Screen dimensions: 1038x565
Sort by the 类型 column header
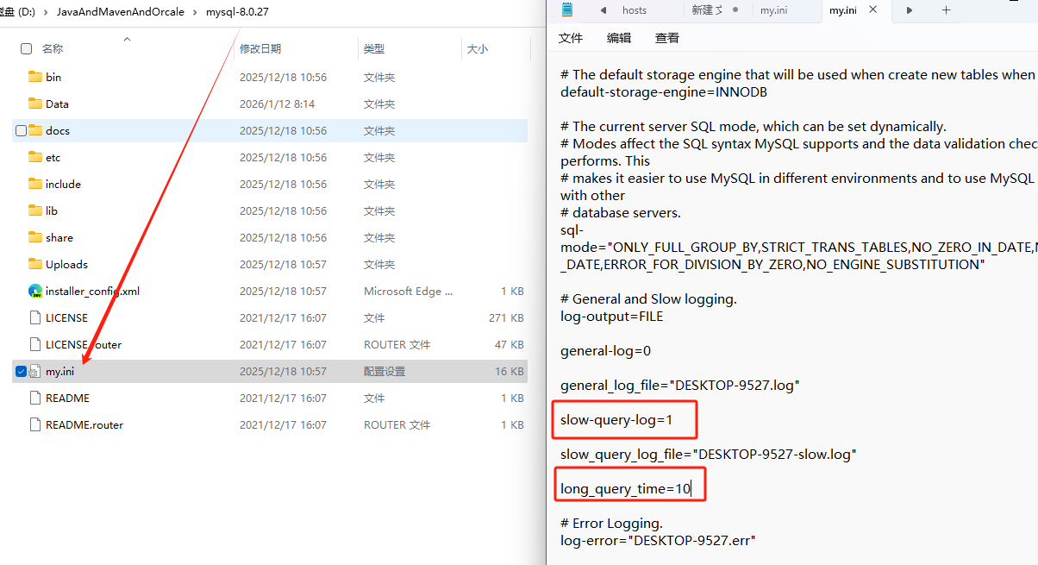tap(374, 49)
